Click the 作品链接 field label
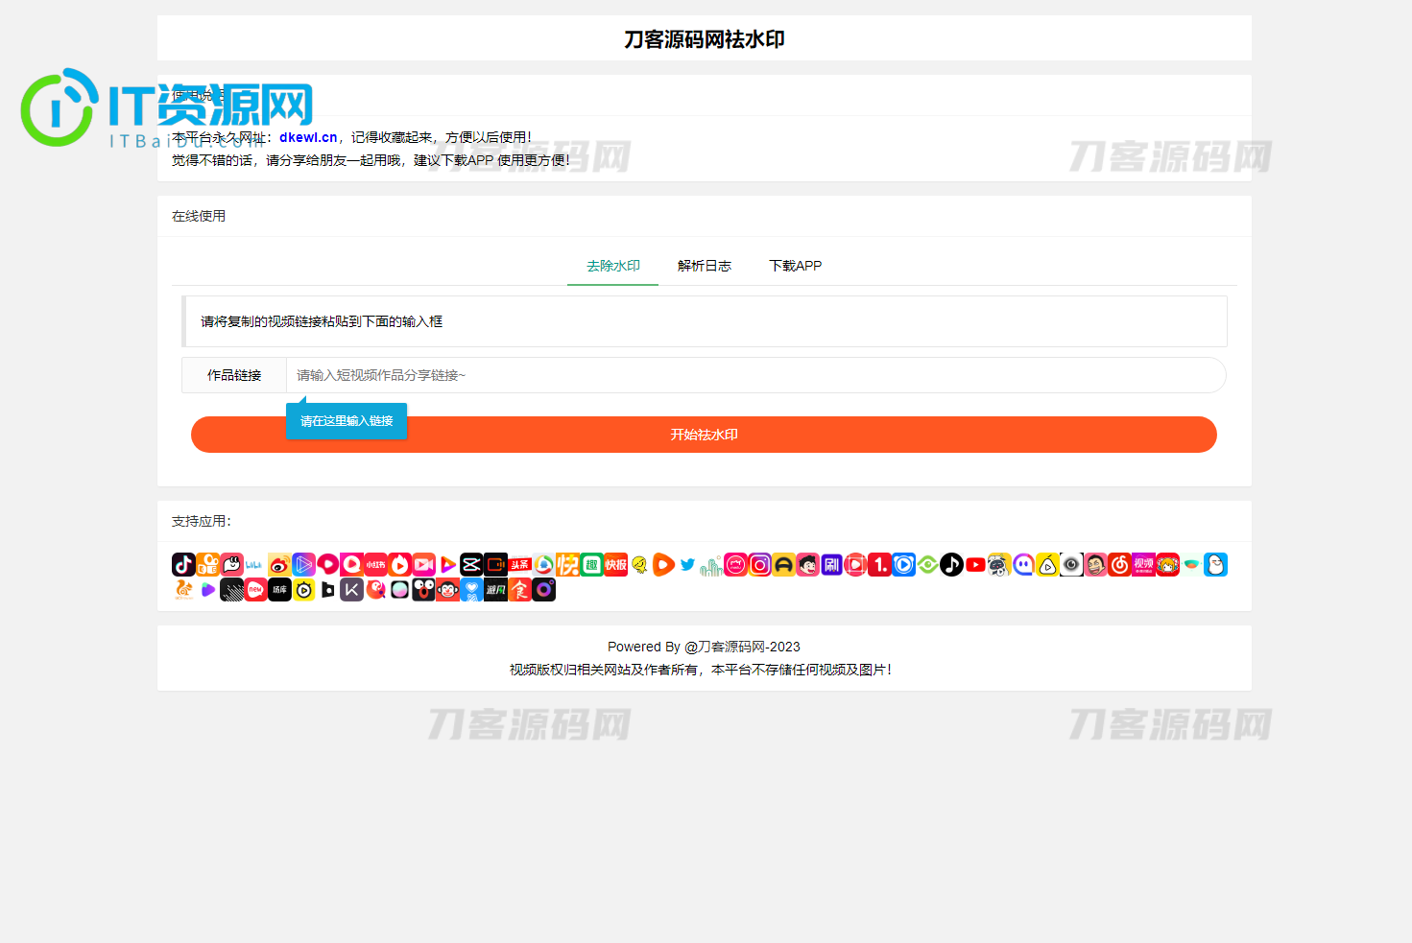Screen dimensions: 1412x943 point(234,375)
